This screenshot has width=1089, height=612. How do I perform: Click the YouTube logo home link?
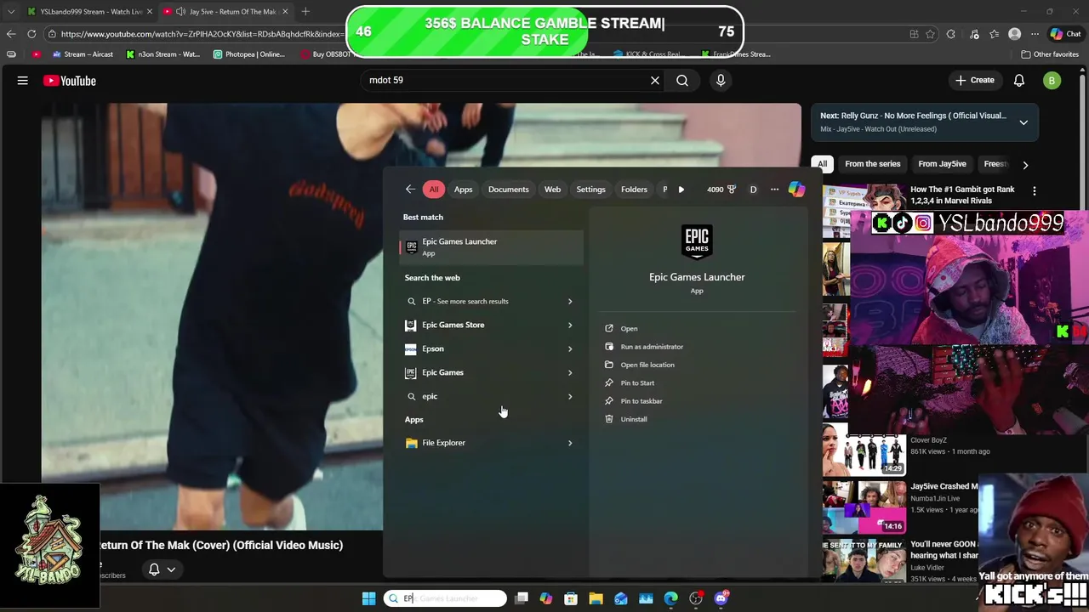click(70, 81)
